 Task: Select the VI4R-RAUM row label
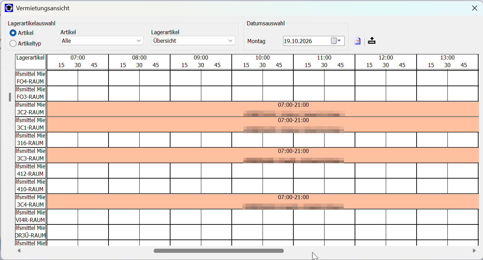(30, 217)
